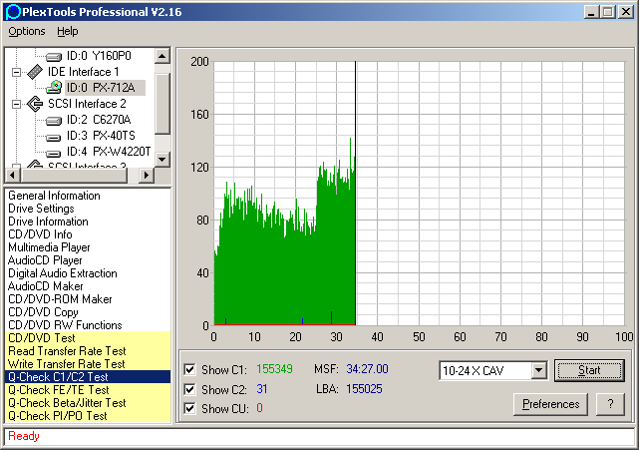Open the Options menu
Screen dimensions: 639x450
coord(27,31)
